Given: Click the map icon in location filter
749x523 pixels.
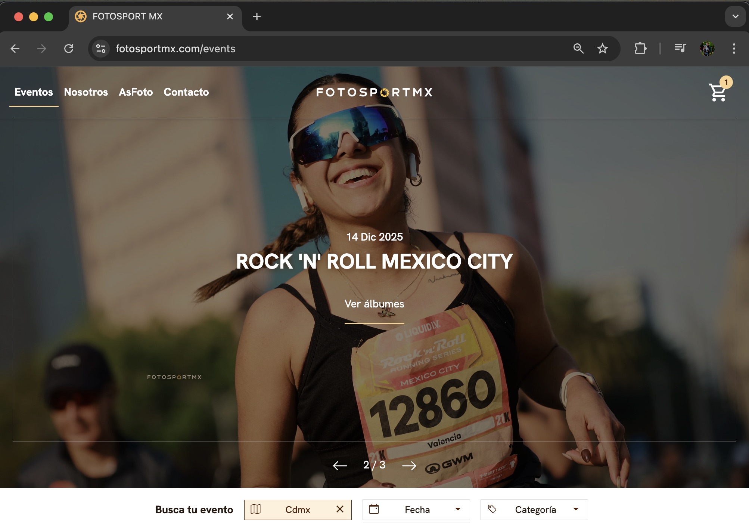Looking at the screenshot, I should 256,509.
